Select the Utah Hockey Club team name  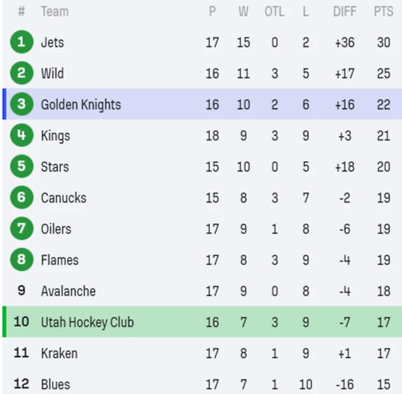[87, 322]
